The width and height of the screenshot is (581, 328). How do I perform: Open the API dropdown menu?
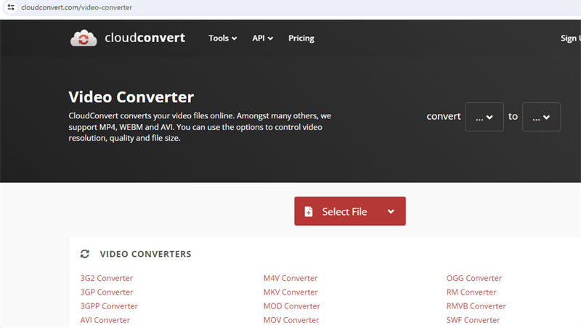[x=262, y=38]
